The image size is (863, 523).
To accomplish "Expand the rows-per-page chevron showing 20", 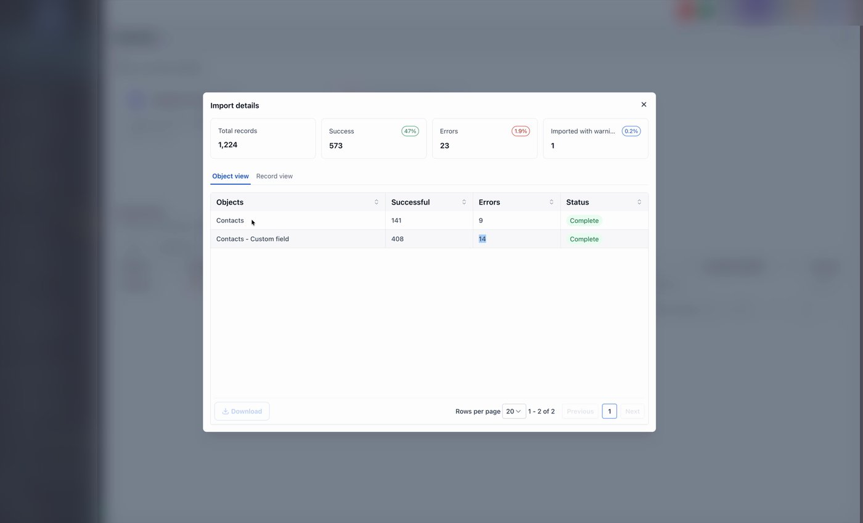I will (519, 411).
